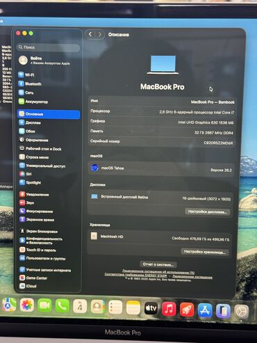Open Maps from the Dock
Image resolution: width=257 pixels, height=343 pixels.
pyautogui.click(x=9, y=305)
